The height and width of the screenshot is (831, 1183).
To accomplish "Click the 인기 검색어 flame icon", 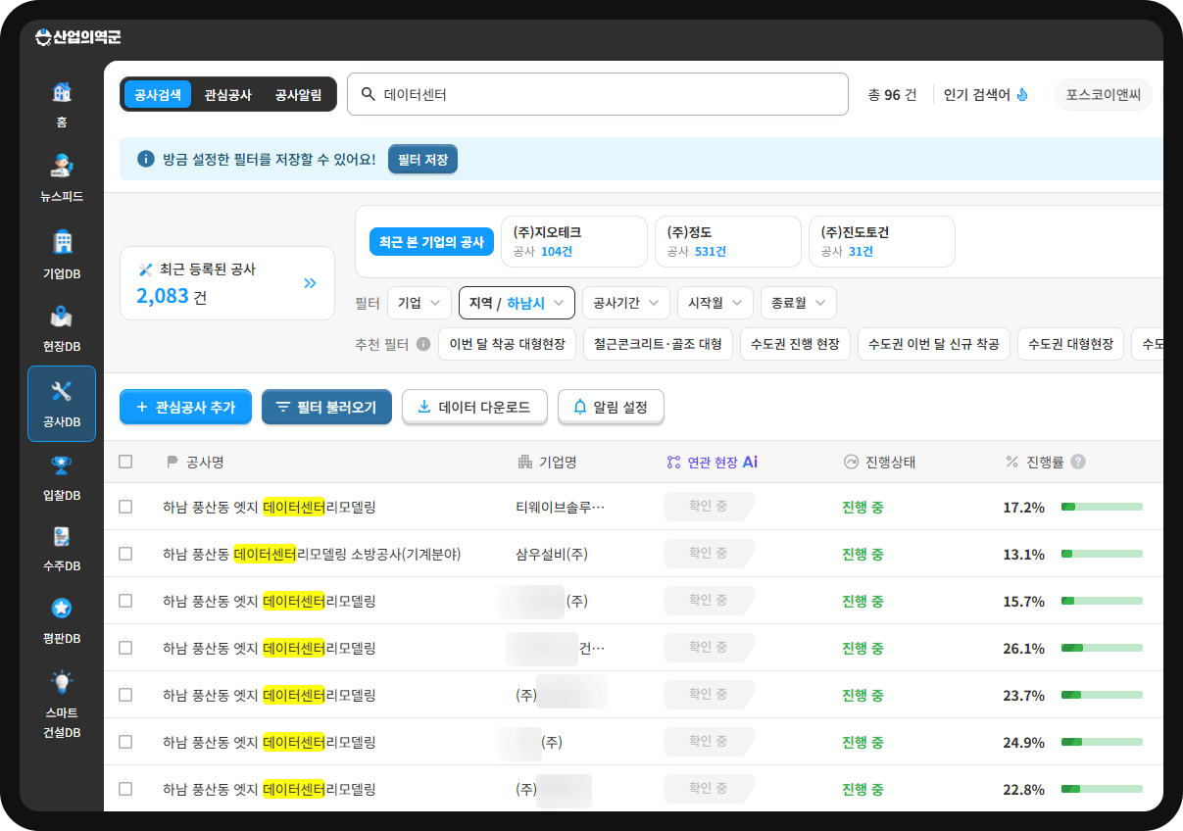I will [x=1022, y=95].
